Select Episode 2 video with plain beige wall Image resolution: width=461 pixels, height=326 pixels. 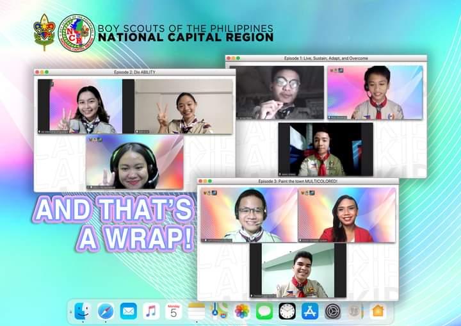click(x=184, y=106)
